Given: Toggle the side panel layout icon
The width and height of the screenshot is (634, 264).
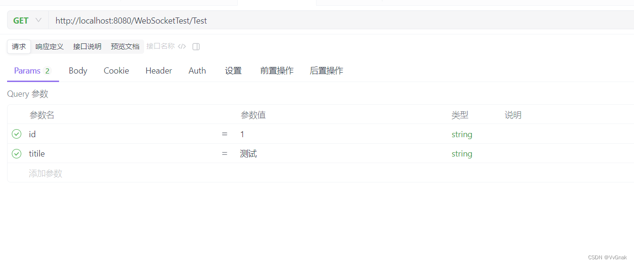Looking at the screenshot, I should pyautogui.click(x=197, y=46).
